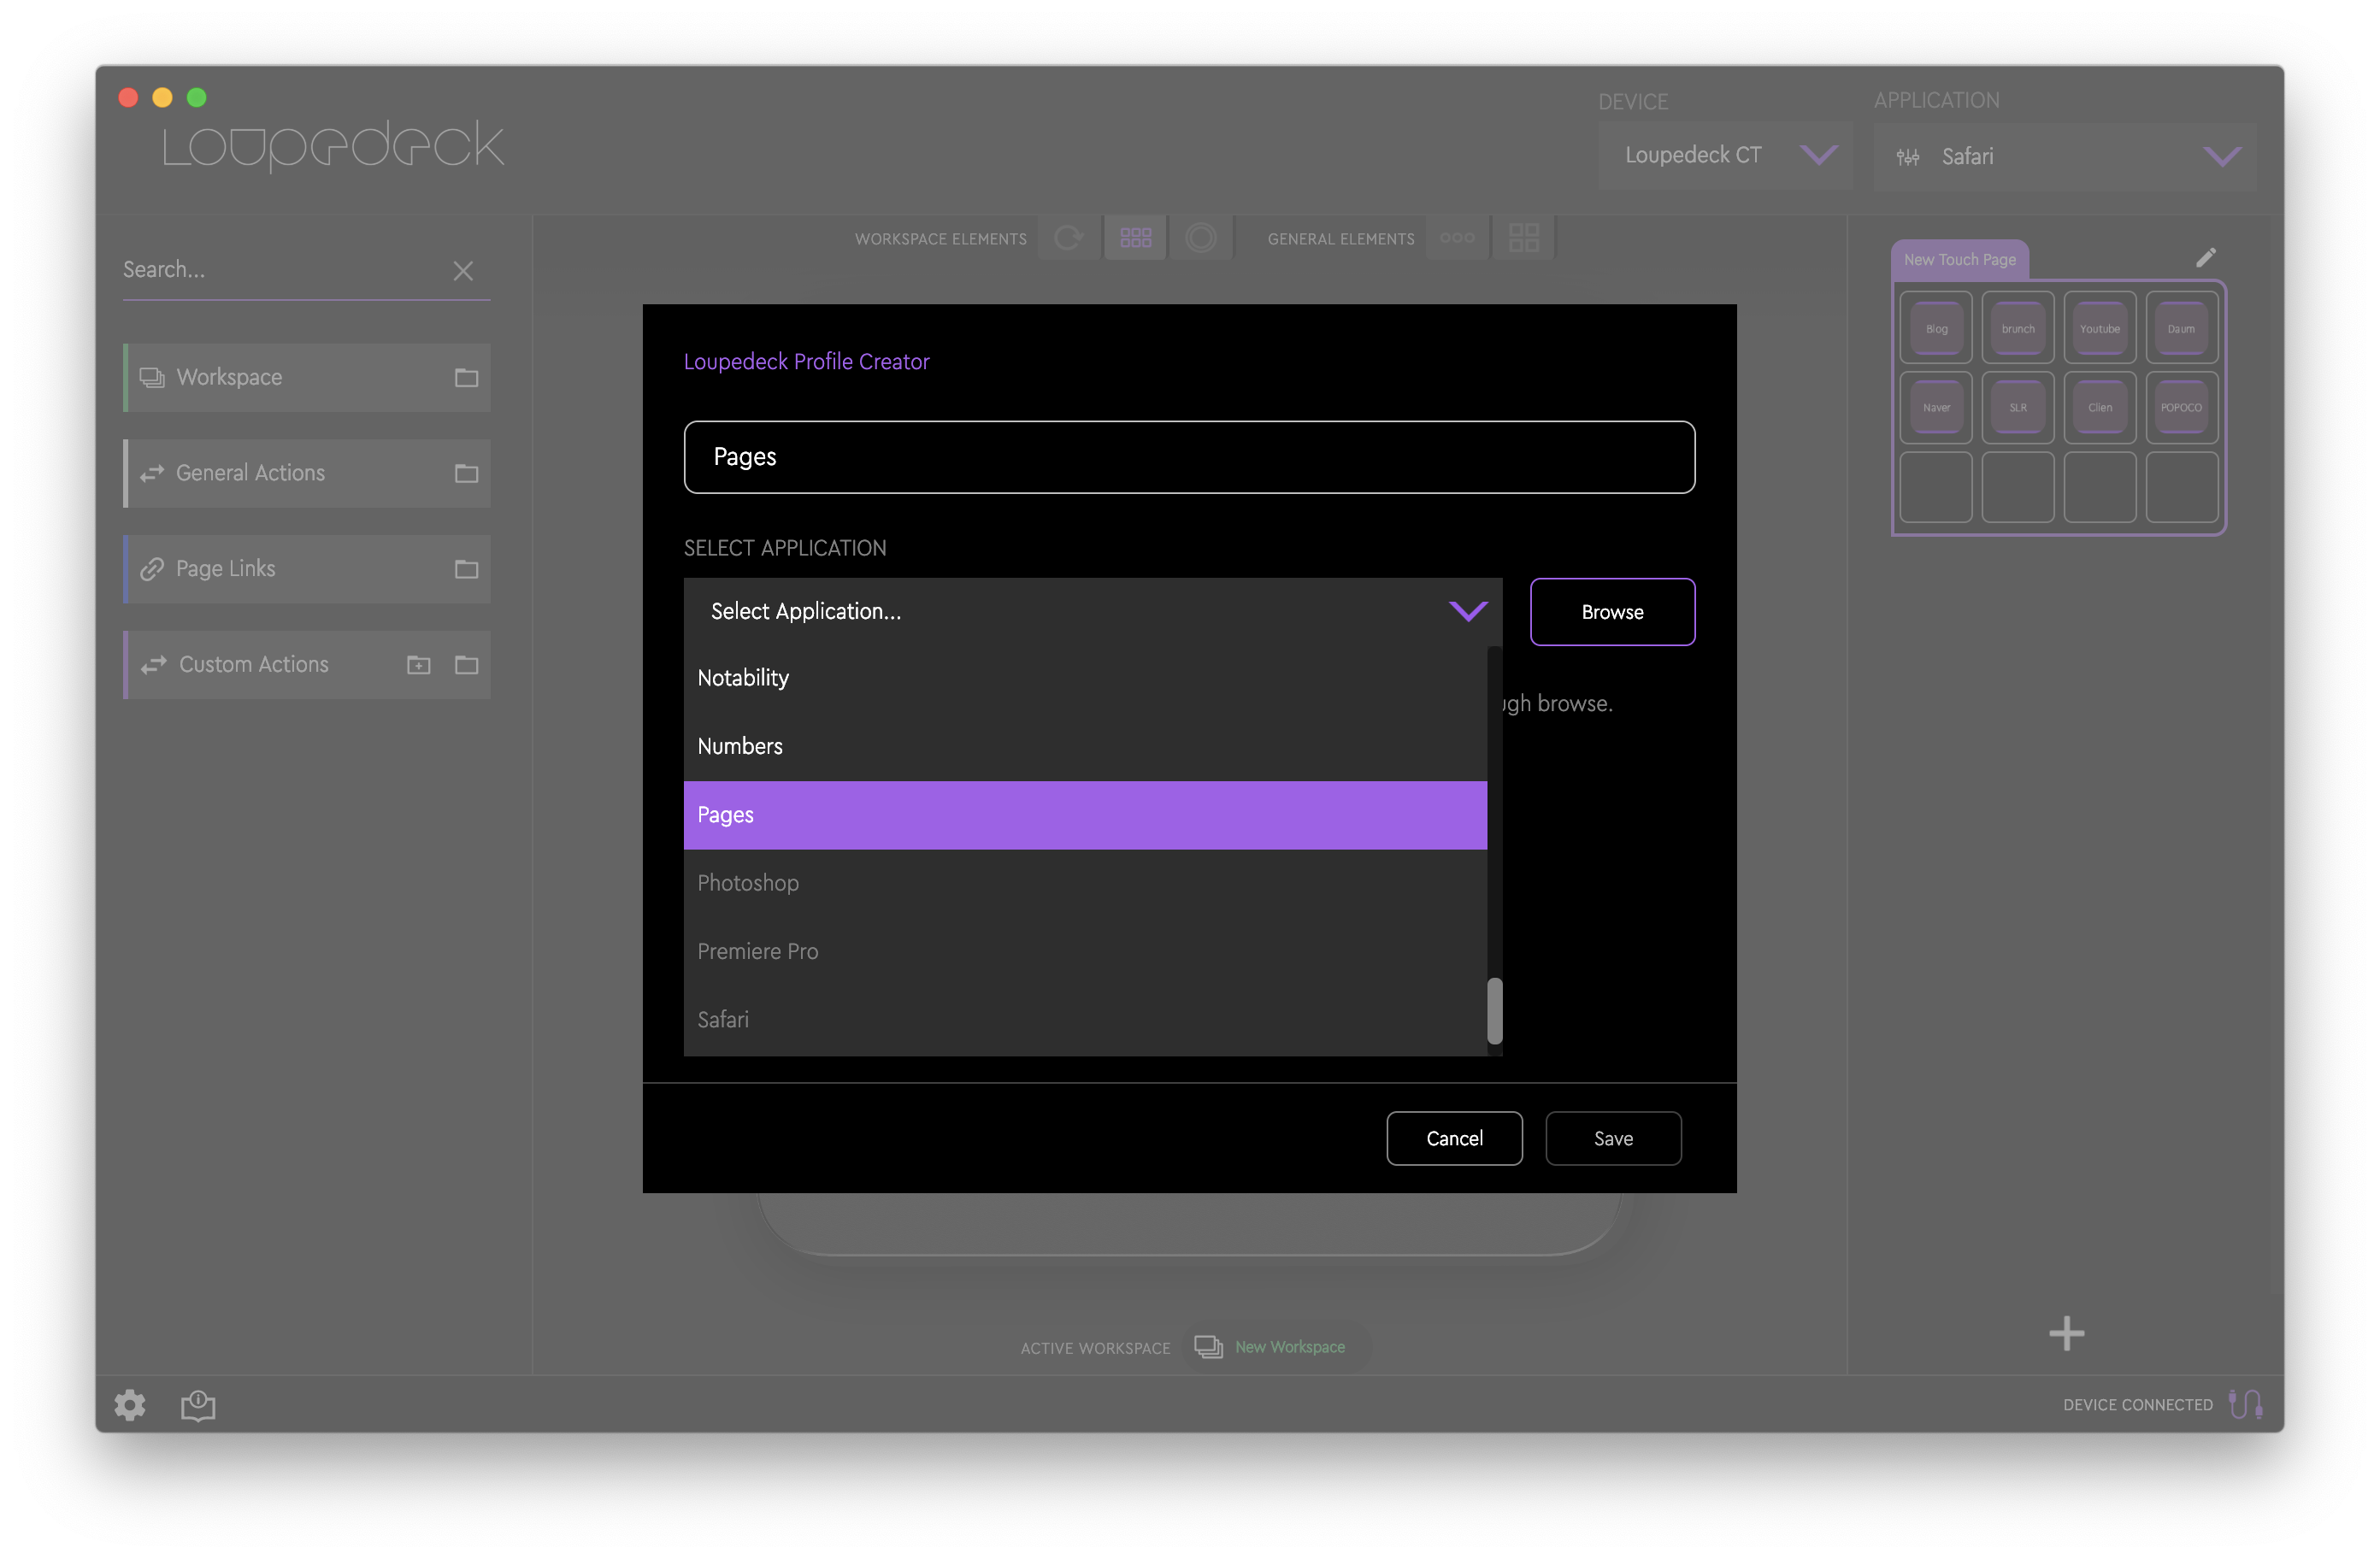Click the Cancel button
The height and width of the screenshot is (1559, 2380).
(1454, 1138)
